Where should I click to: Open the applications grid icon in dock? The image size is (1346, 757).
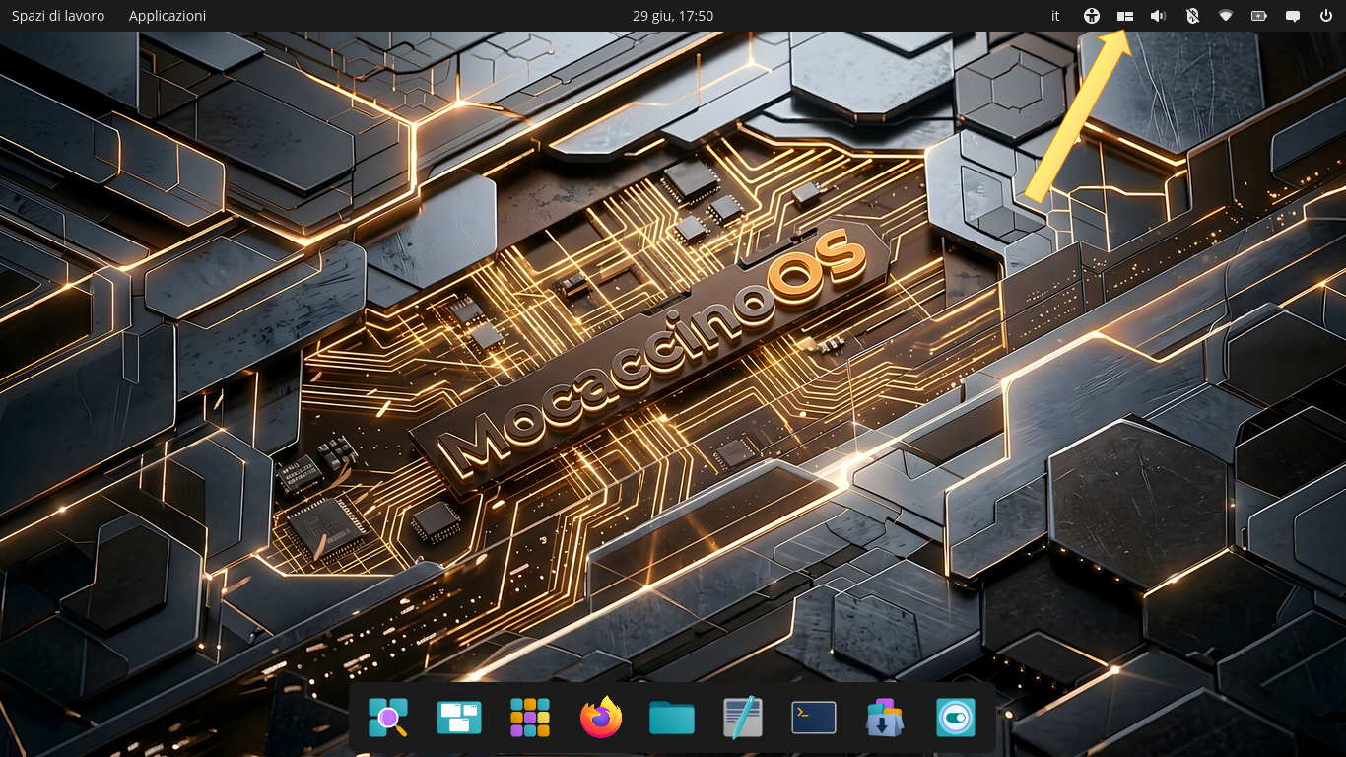tap(530, 718)
